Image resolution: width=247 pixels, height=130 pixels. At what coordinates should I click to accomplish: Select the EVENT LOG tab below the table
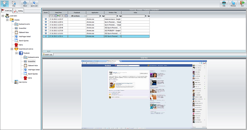pyautogui.click(x=48, y=54)
